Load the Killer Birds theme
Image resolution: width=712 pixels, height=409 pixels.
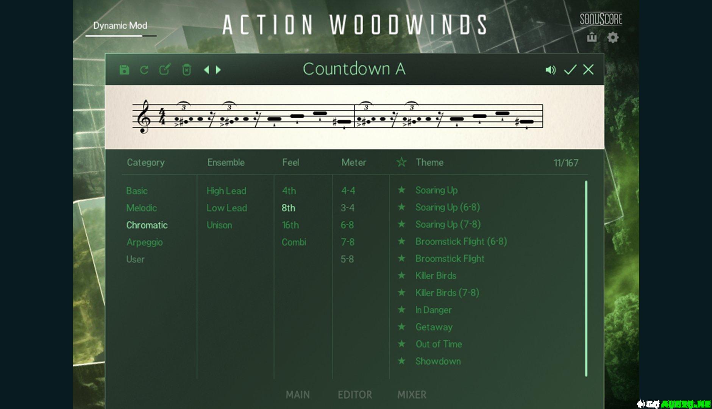click(x=436, y=276)
